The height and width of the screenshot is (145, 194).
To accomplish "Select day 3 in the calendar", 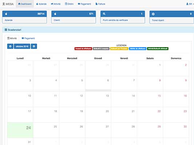I will (x=30, y=80).
